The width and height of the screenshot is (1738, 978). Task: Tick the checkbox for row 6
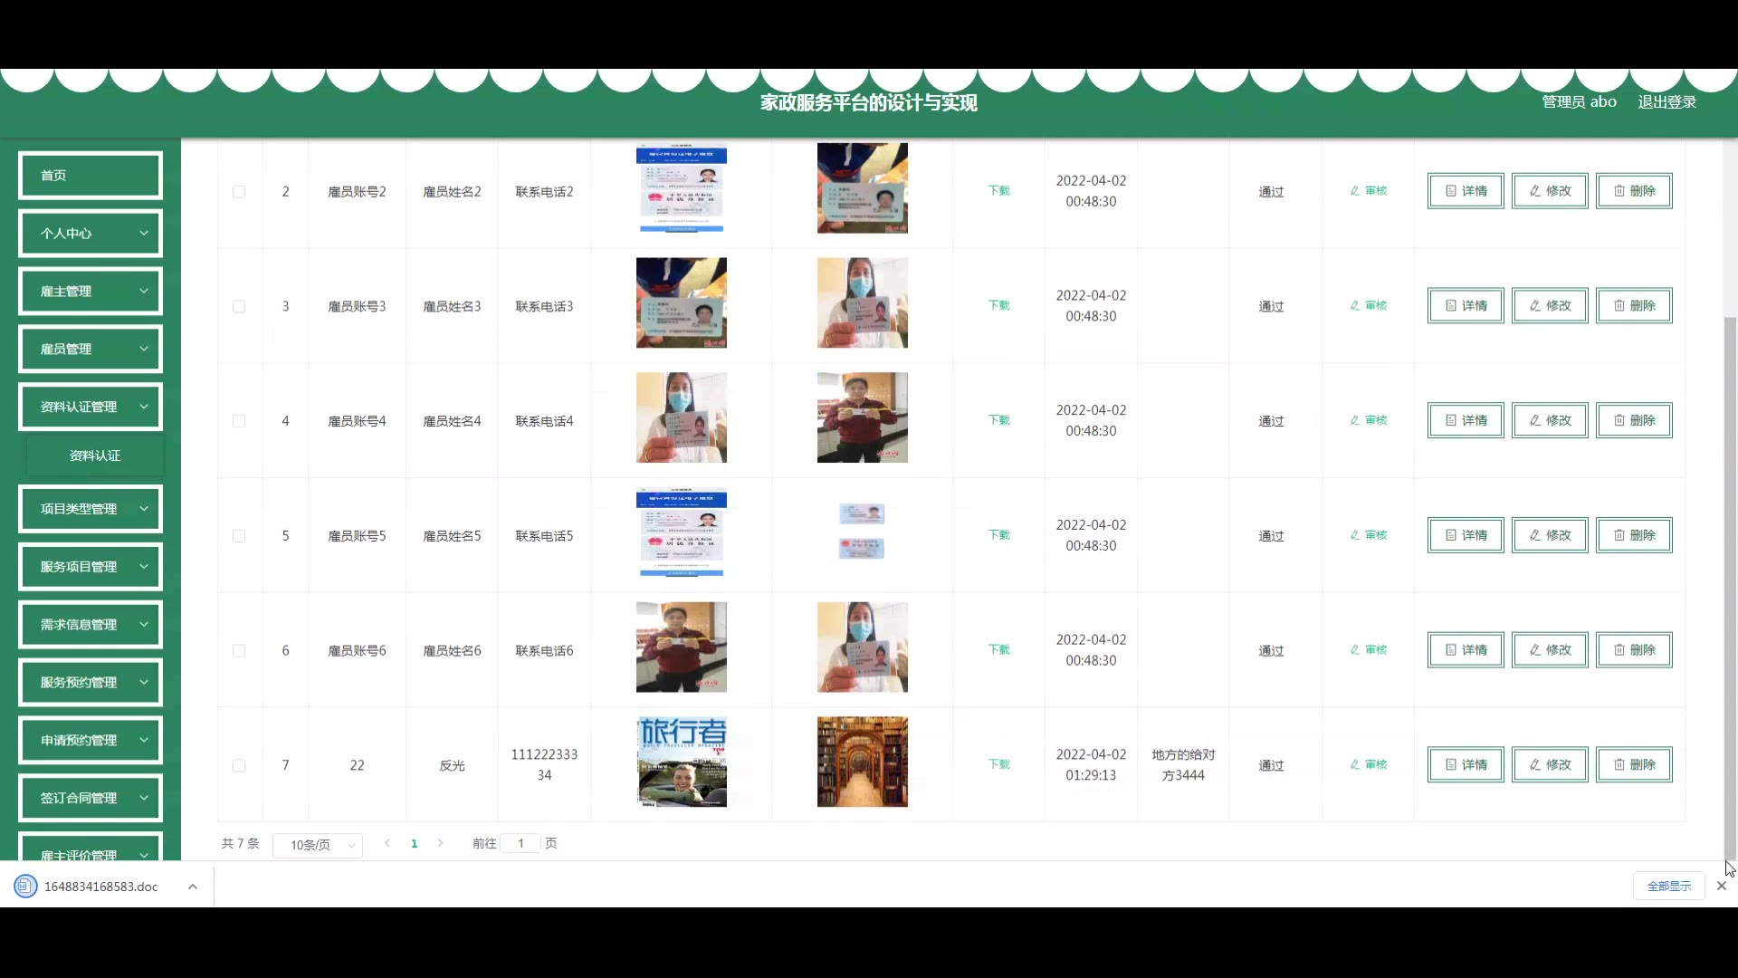coord(239,651)
